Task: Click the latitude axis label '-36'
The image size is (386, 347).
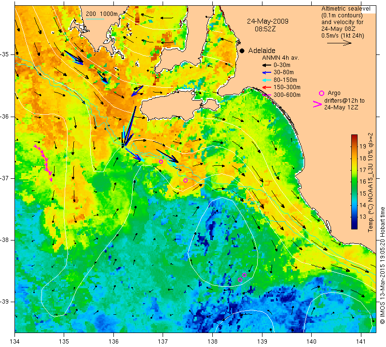Action: 4,116
